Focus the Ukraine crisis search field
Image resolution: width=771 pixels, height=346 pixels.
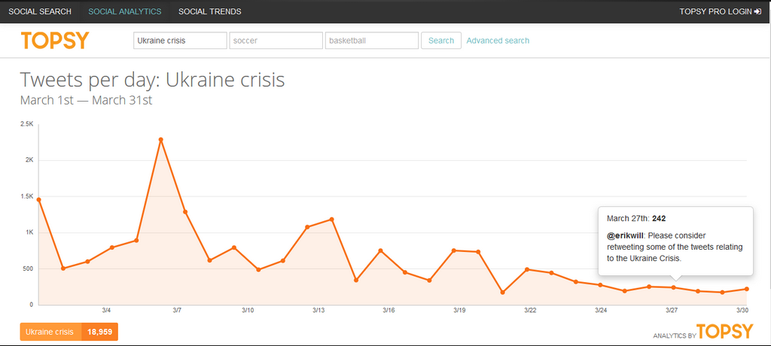180,41
